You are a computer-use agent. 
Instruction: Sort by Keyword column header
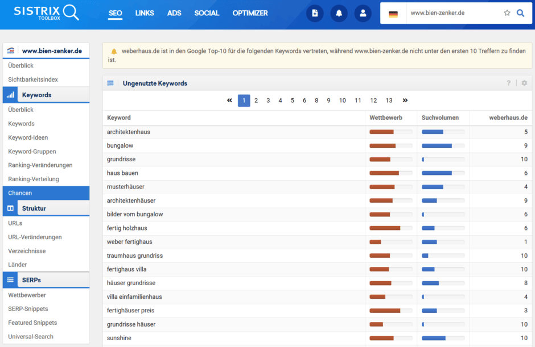click(119, 118)
